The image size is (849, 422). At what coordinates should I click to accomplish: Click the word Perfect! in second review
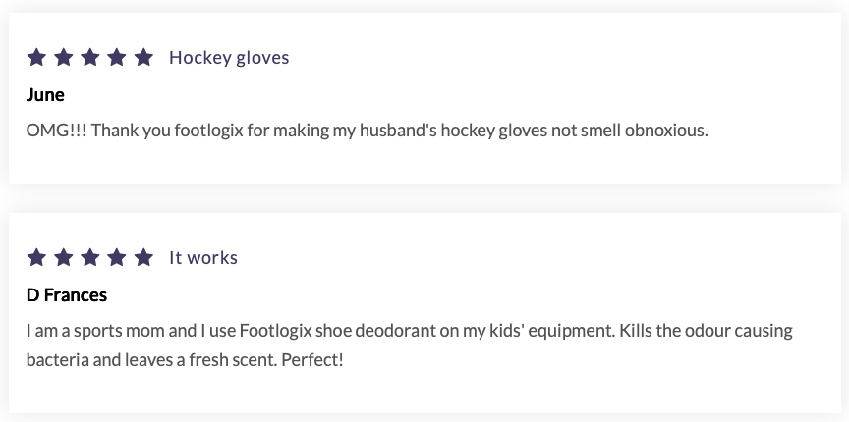tap(312, 359)
